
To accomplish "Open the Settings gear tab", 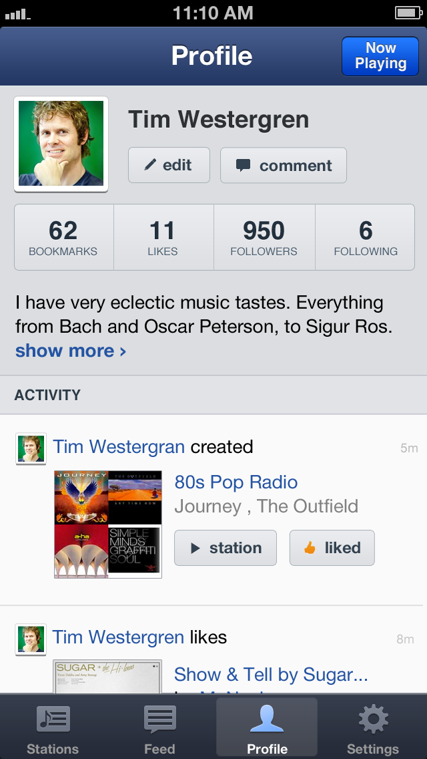I will click(373, 728).
